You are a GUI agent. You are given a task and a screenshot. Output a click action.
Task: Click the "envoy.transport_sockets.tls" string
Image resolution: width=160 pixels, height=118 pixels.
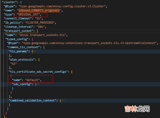pyautogui.click(x=42, y=35)
